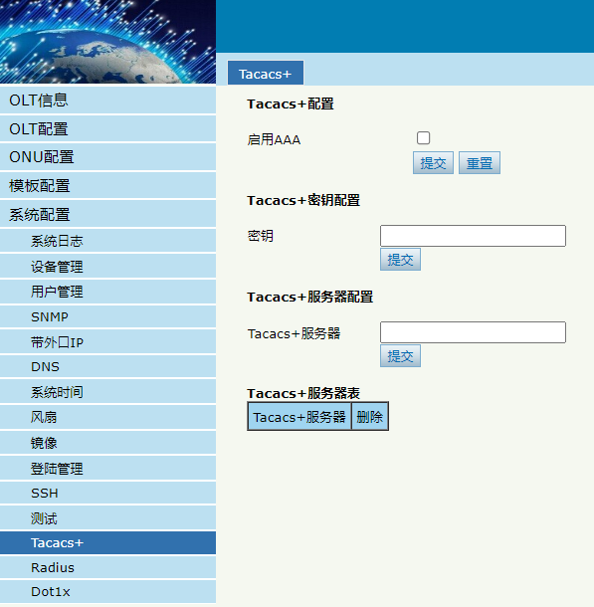
Task: Submit the Tacacs+ server with 提交
Action: (400, 356)
